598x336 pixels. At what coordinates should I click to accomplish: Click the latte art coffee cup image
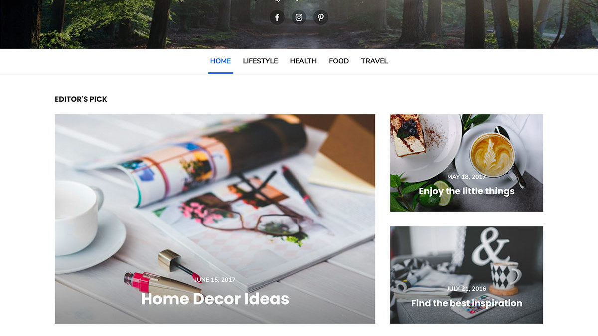coord(491,153)
